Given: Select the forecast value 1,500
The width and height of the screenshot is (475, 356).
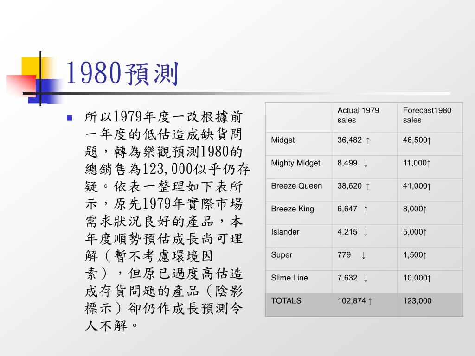Looking at the screenshot, I should [x=413, y=255].
